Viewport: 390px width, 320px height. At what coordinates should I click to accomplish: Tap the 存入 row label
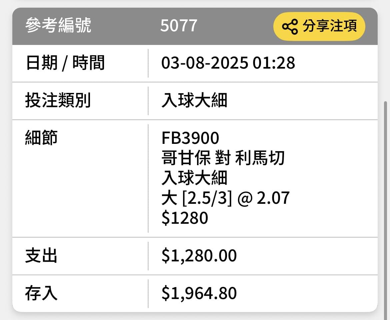click(41, 293)
